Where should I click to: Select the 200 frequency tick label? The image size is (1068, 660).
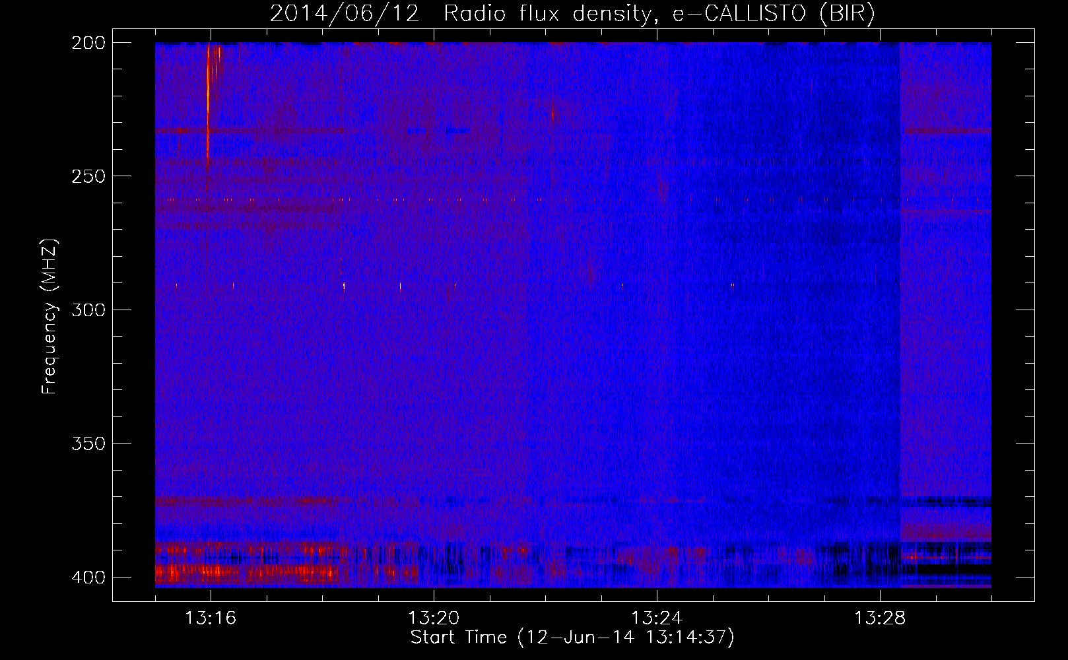[88, 42]
